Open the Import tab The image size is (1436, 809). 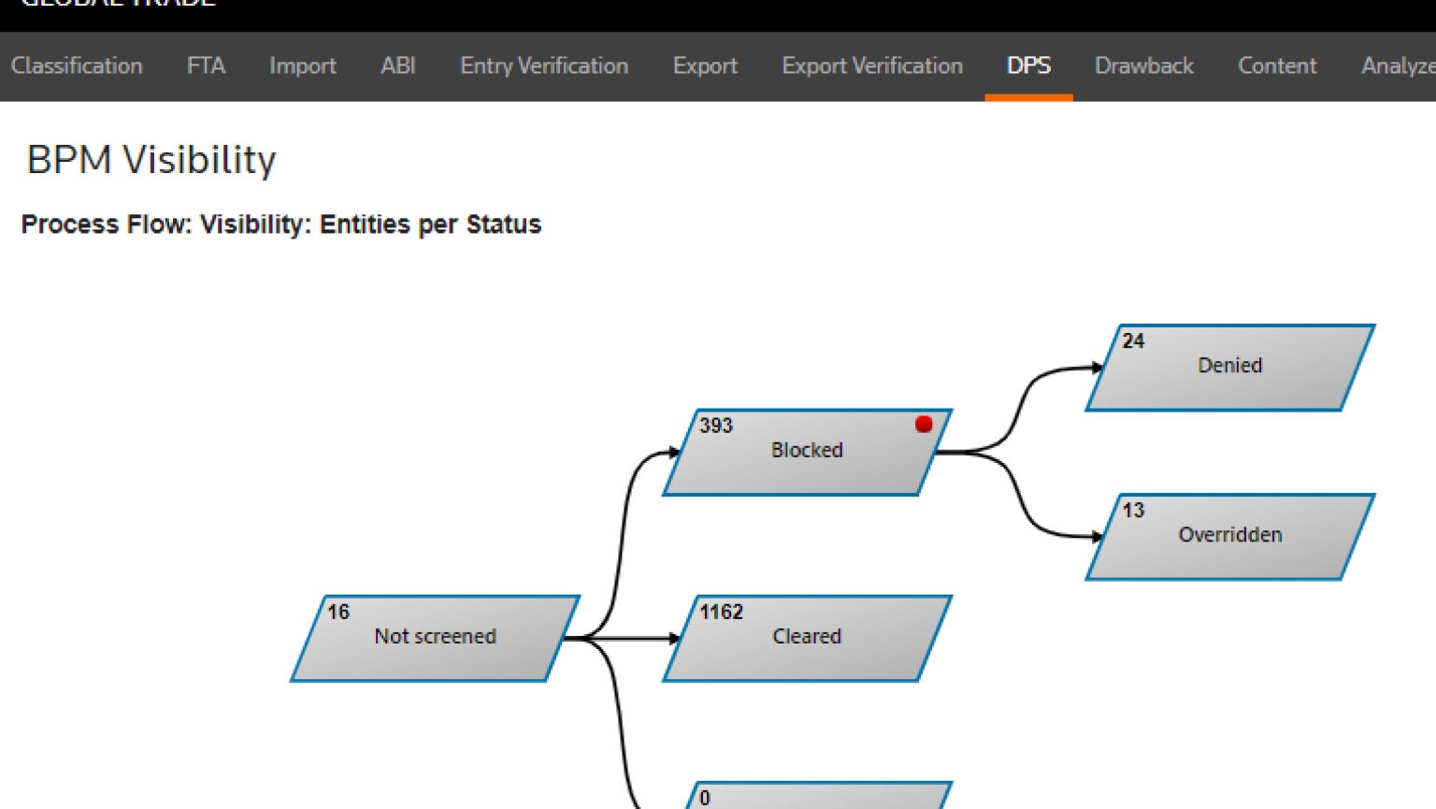[x=302, y=66]
